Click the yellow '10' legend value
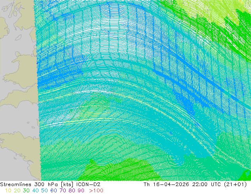The image size is (251, 194). (x=8, y=190)
